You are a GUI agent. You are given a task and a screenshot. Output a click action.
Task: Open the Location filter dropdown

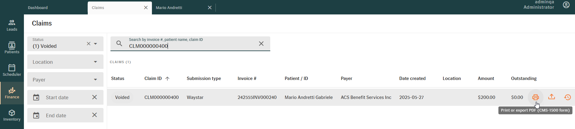[95, 62]
